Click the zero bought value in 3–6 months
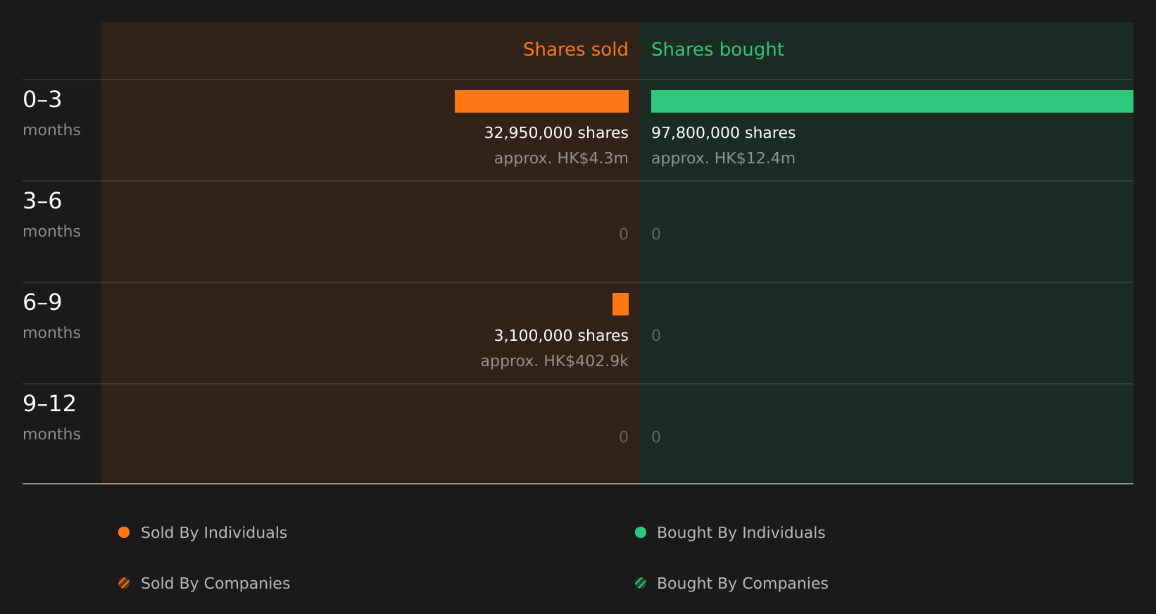The image size is (1156, 614). tap(656, 234)
